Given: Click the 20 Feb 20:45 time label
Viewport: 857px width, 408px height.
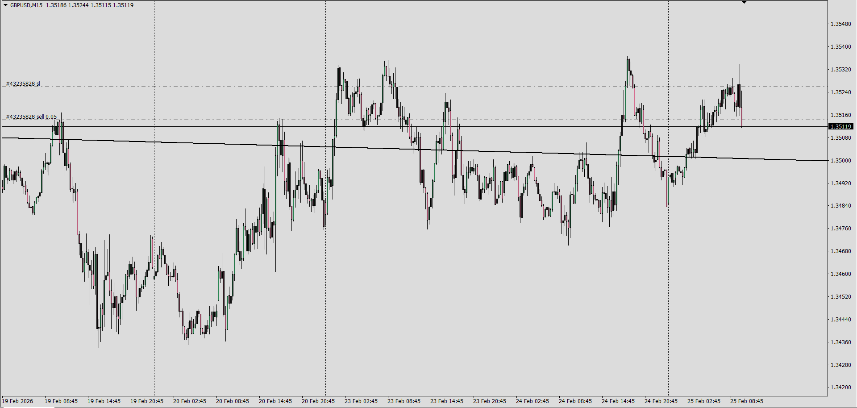Looking at the screenshot, I should coord(318,401).
